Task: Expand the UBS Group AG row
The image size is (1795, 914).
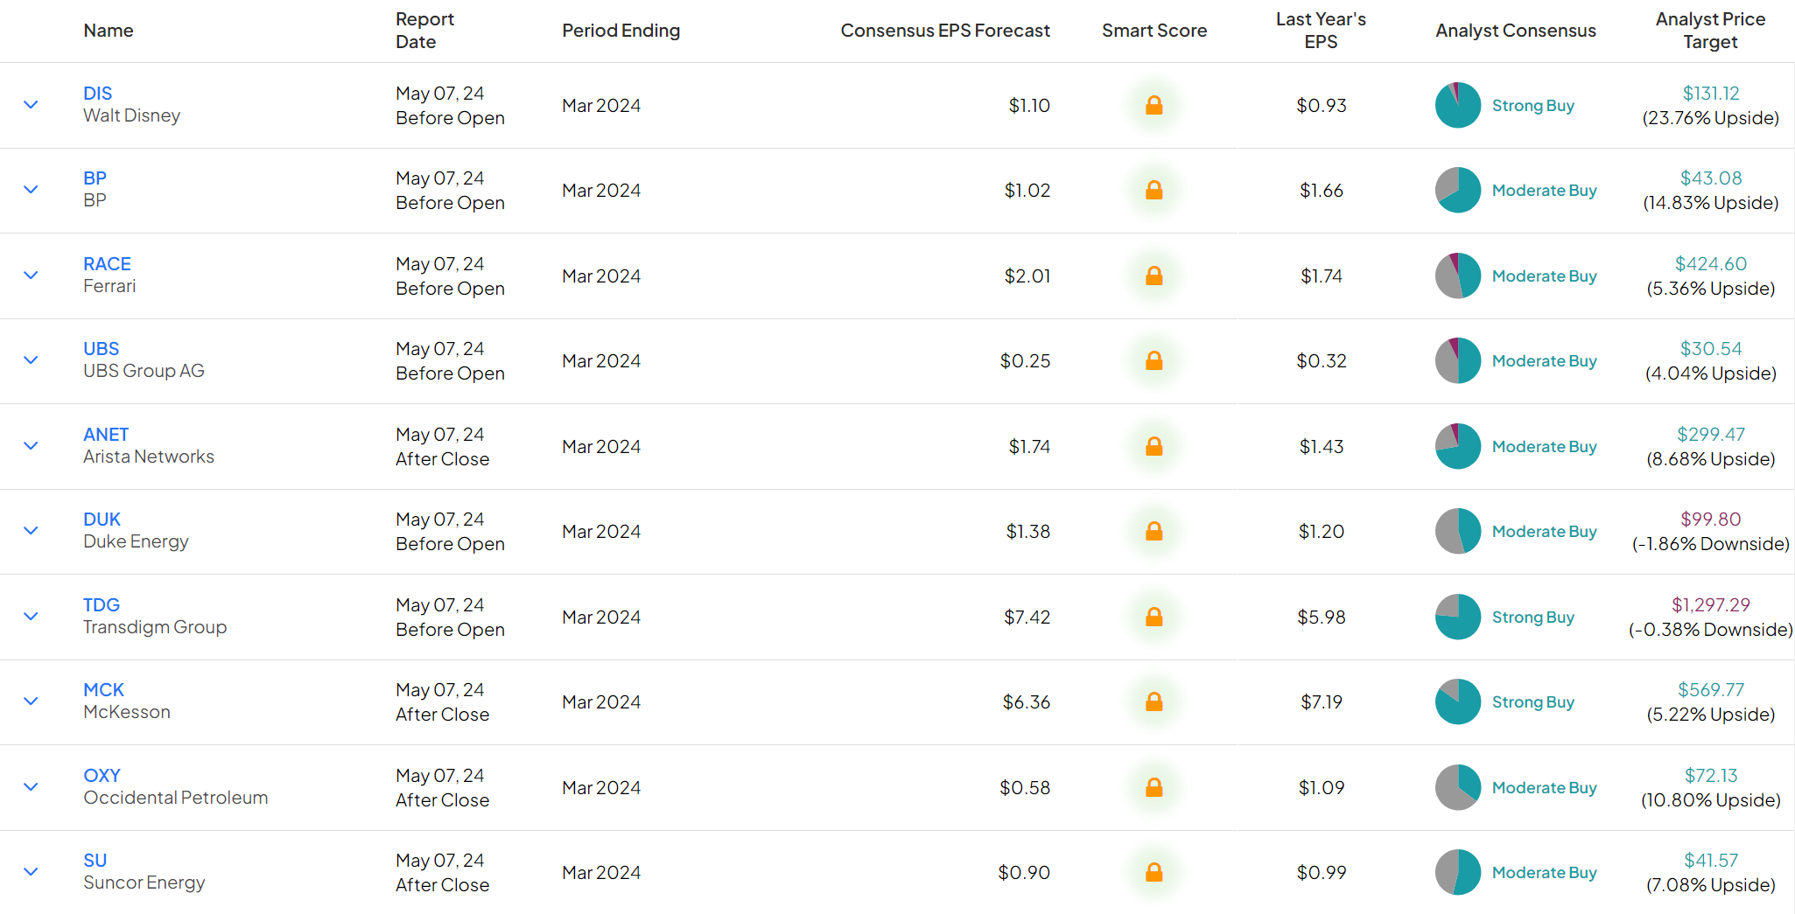Action: (31, 360)
